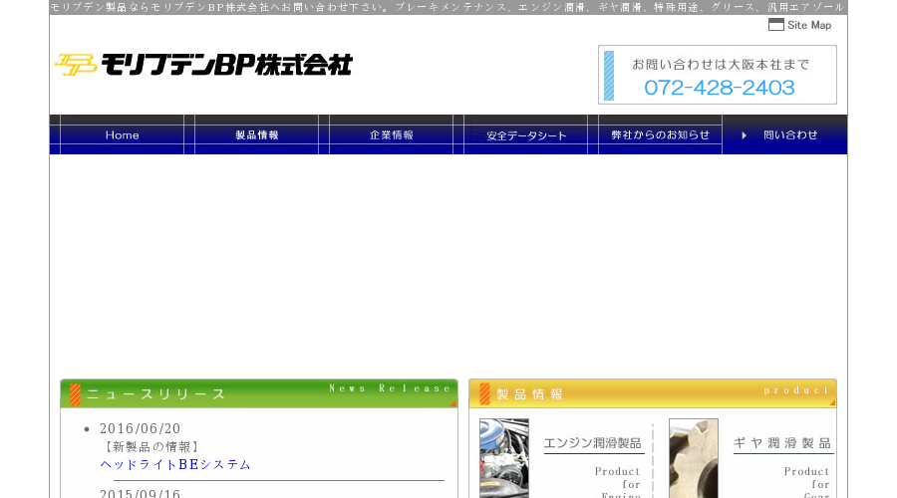Image resolution: width=897 pixels, height=498 pixels.
Task: Follow the エンジン潤滑製品 product link
Action: pos(593,443)
